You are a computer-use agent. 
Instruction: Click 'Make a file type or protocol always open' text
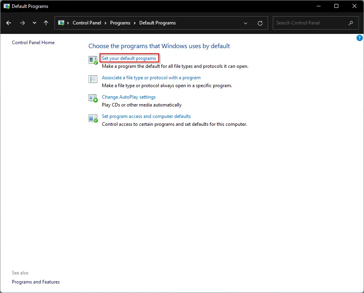[167, 86]
